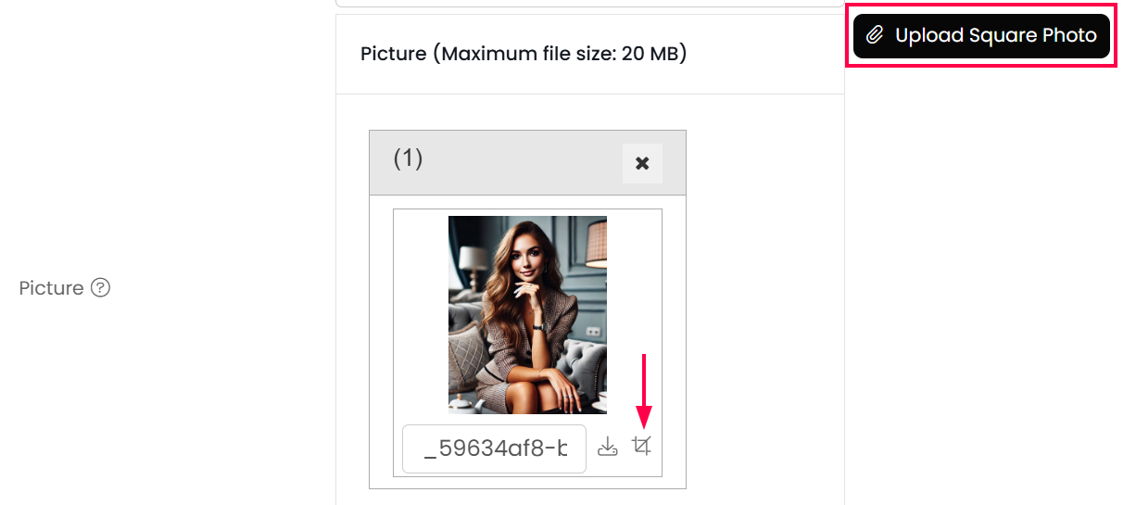Click the "Picture" field label on the left
1136x505 pixels.
[x=52, y=288]
